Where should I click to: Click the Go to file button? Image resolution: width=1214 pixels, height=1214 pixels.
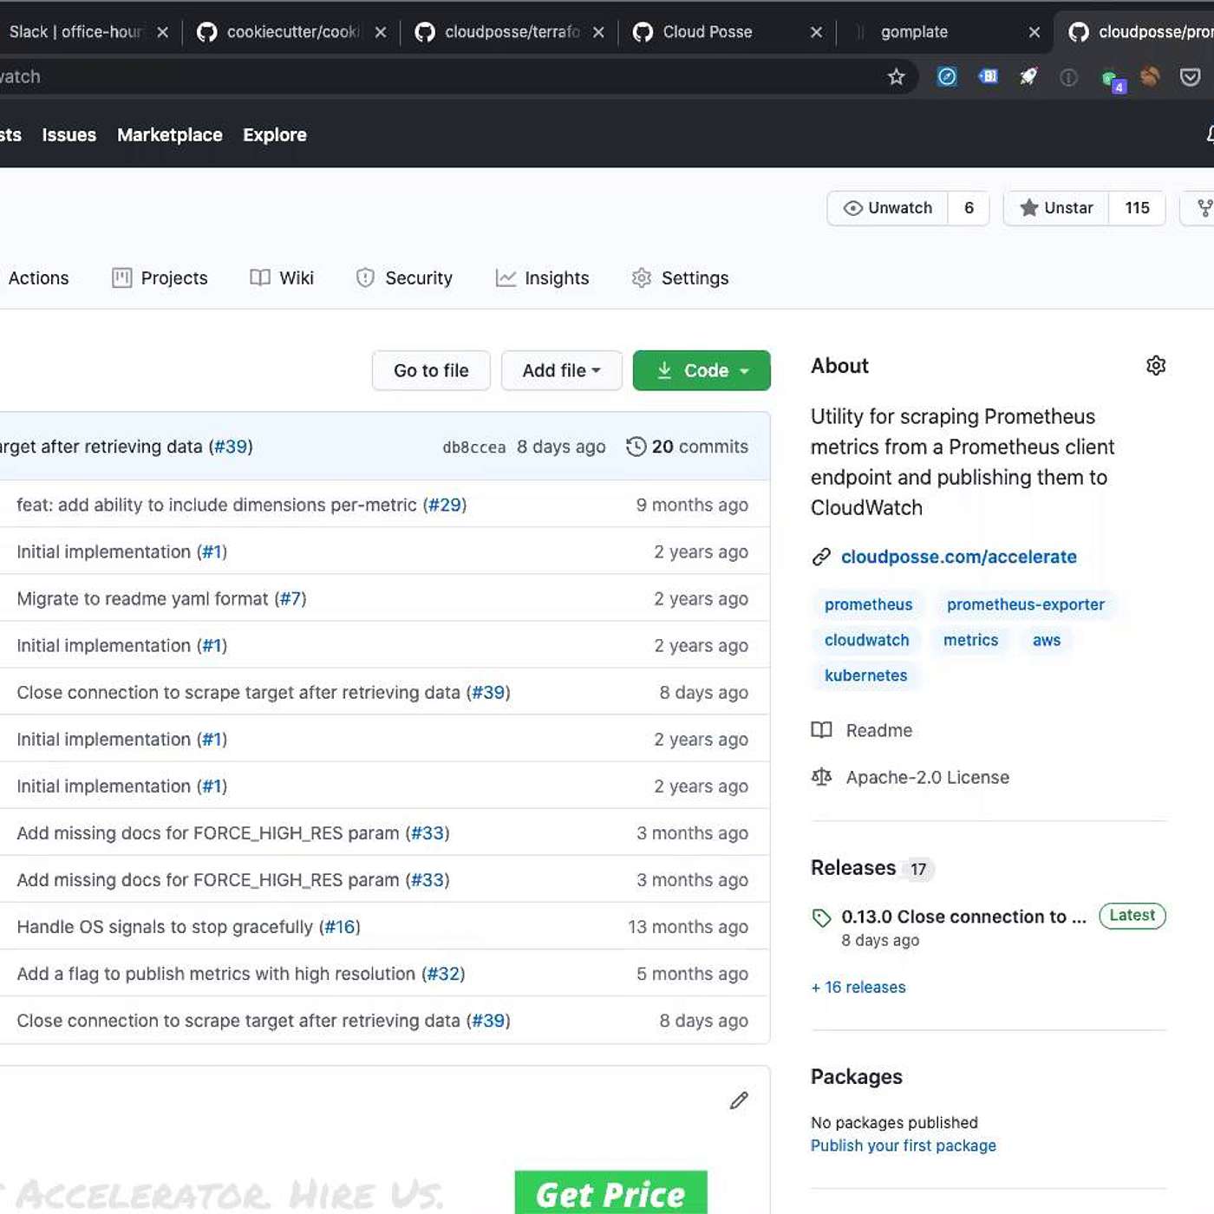coord(431,370)
